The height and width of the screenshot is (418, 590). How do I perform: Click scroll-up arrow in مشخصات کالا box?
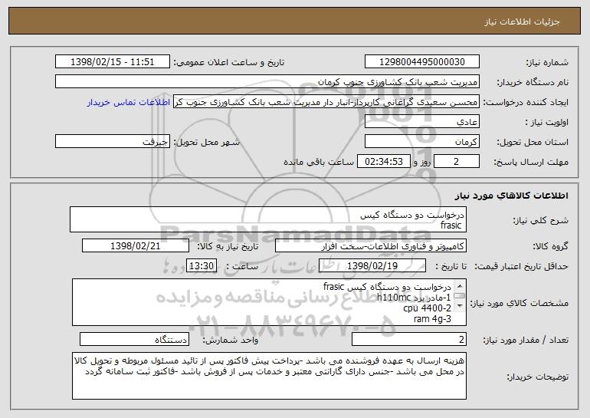[x=460, y=285]
